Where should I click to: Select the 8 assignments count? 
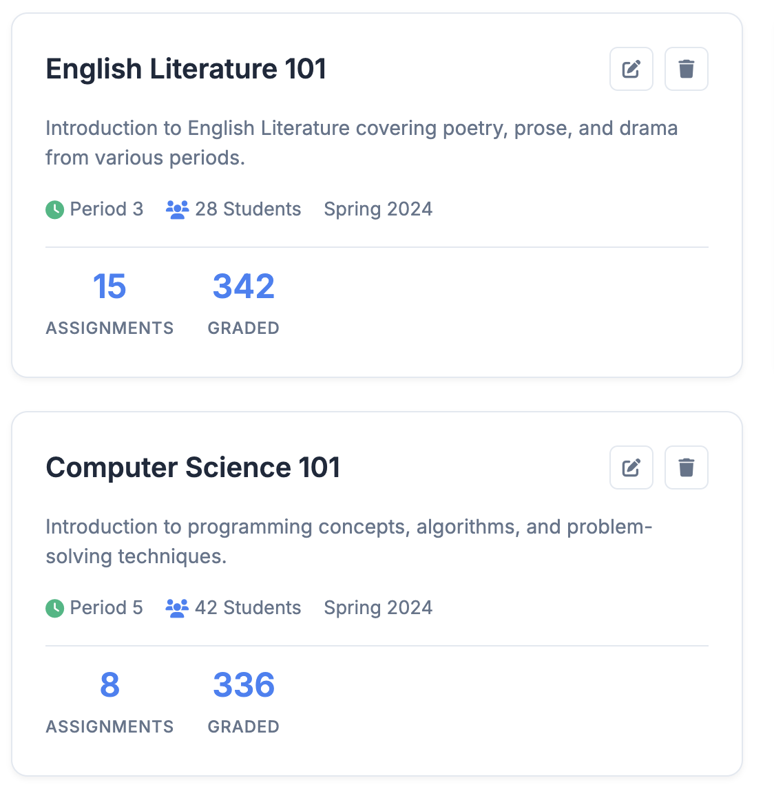pos(109,685)
